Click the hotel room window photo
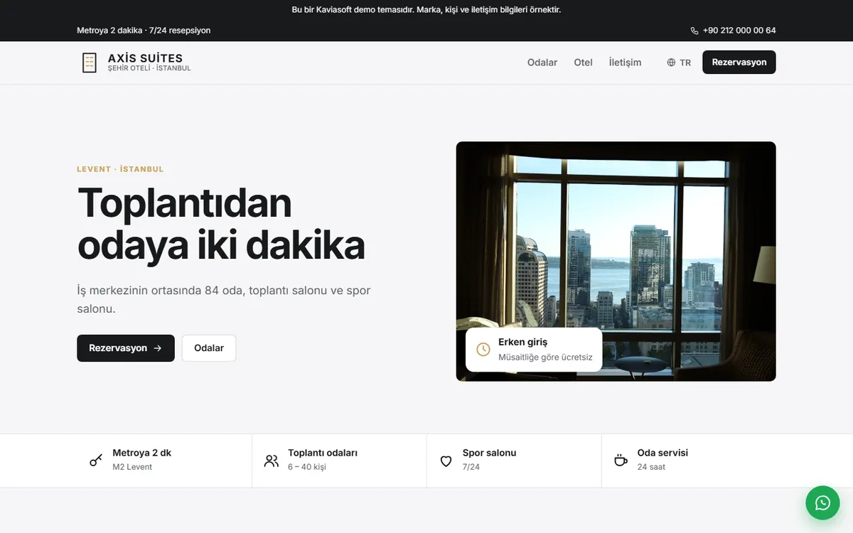Screen dimensions: 853x533 click(616, 262)
